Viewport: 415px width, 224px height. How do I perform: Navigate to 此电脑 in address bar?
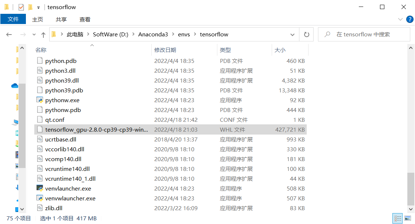(75, 34)
